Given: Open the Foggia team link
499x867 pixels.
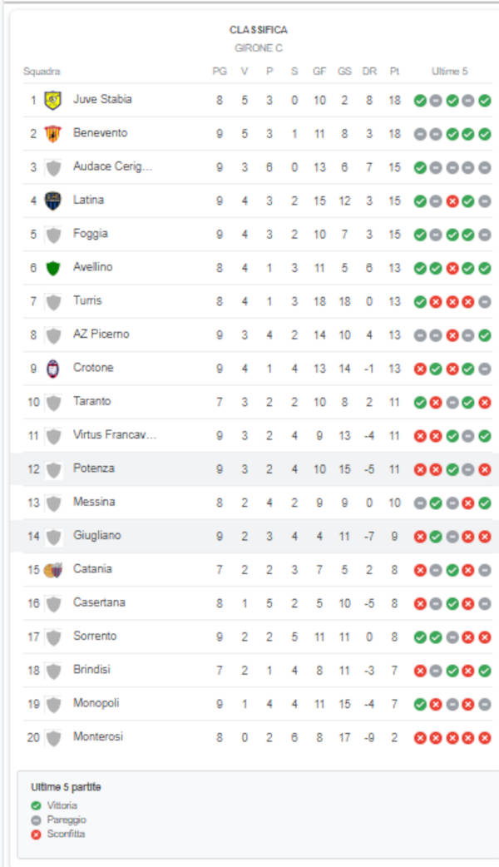Looking at the screenshot, I should (x=91, y=234).
